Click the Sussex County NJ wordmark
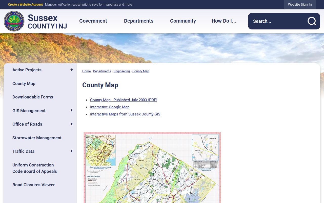This screenshot has width=324, height=203. [47, 22]
